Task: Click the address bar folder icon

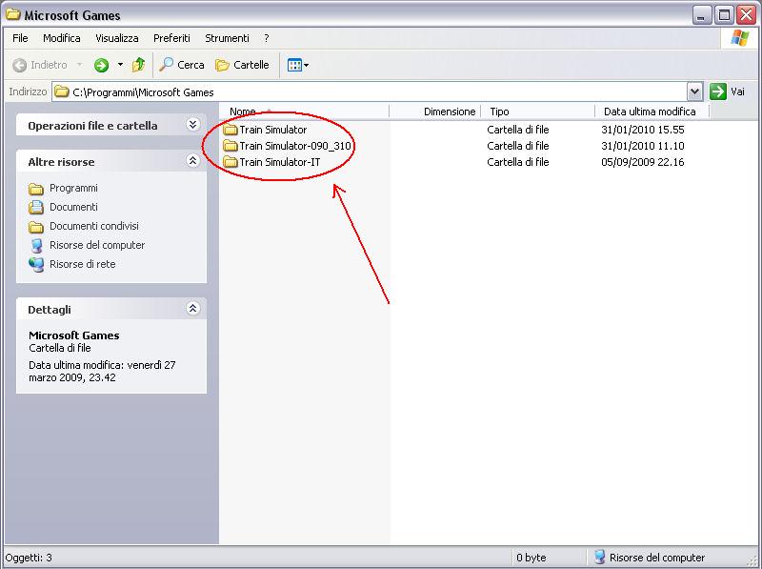Action: coord(62,91)
